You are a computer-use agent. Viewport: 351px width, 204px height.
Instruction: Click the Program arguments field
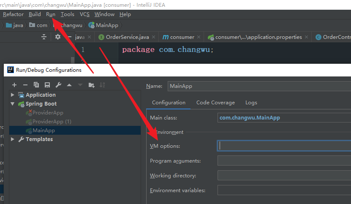(x=284, y=161)
